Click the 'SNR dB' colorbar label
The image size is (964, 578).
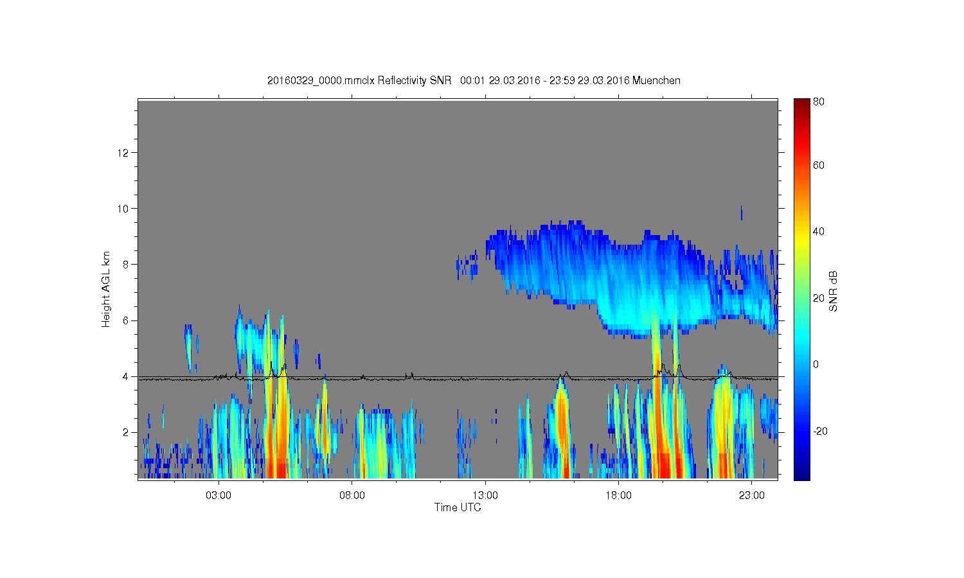click(833, 291)
